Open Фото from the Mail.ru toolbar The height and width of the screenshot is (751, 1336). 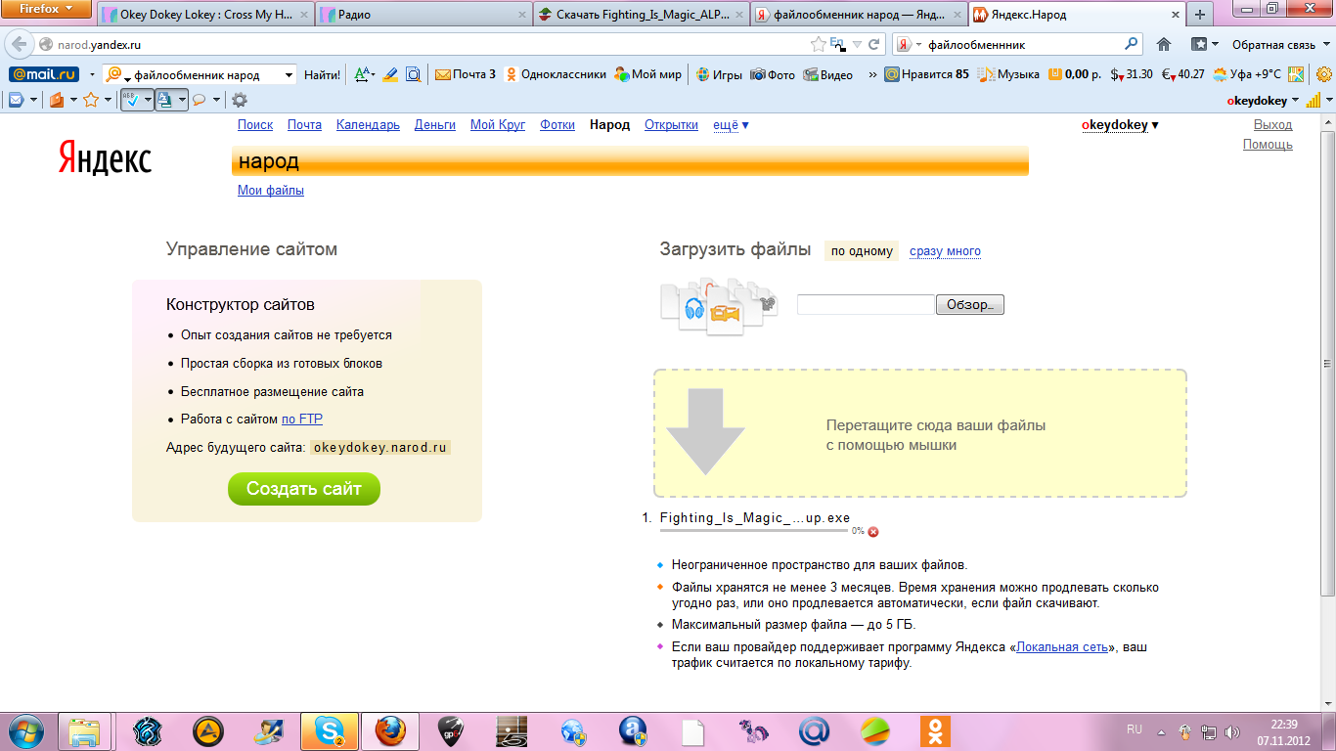(x=773, y=74)
